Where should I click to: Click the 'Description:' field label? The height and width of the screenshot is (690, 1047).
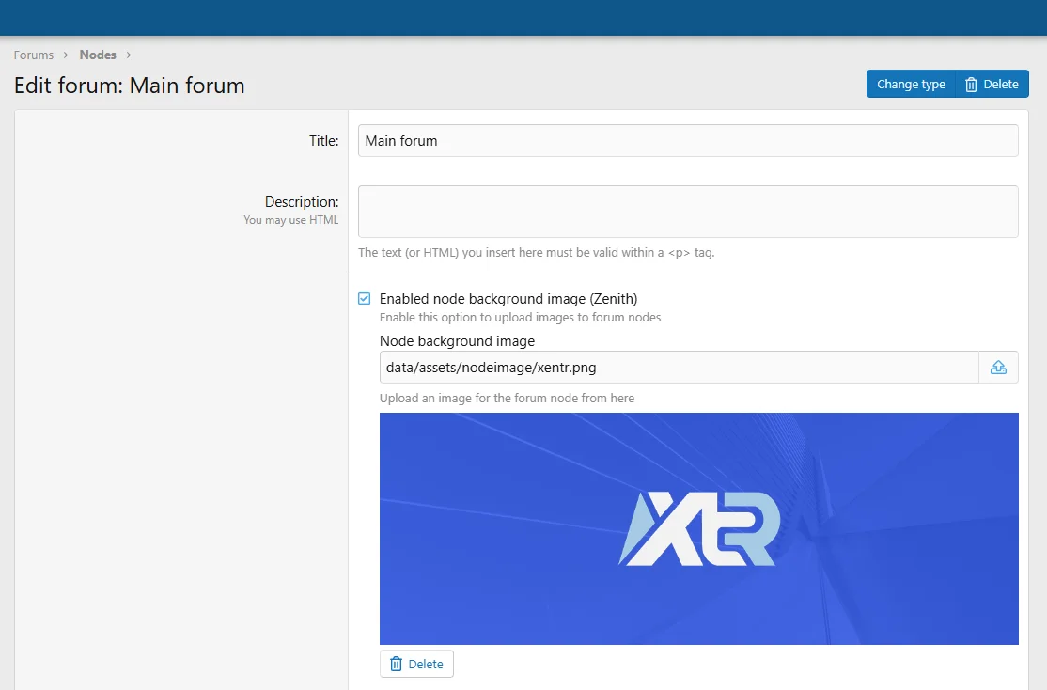pyautogui.click(x=302, y=202)
